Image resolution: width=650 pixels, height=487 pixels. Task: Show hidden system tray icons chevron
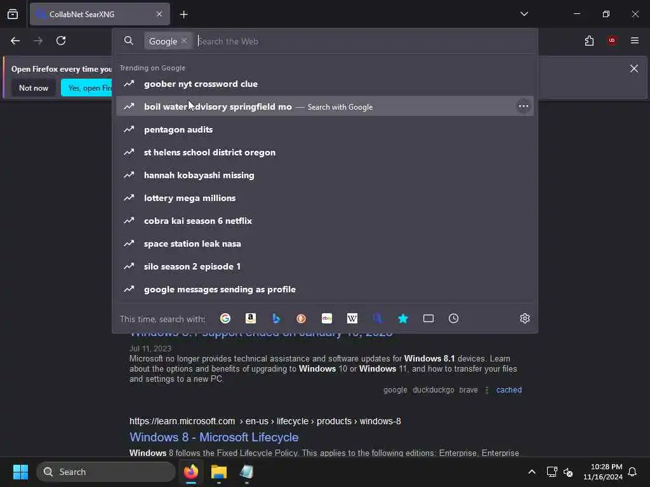tap(531, 472)
